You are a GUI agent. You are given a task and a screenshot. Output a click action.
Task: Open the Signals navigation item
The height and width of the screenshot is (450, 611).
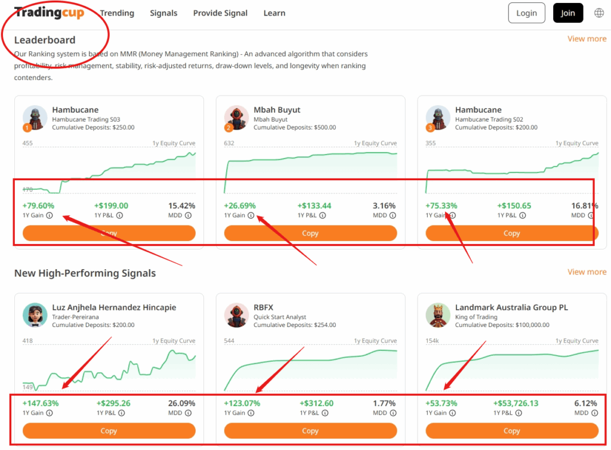(163, 13)
